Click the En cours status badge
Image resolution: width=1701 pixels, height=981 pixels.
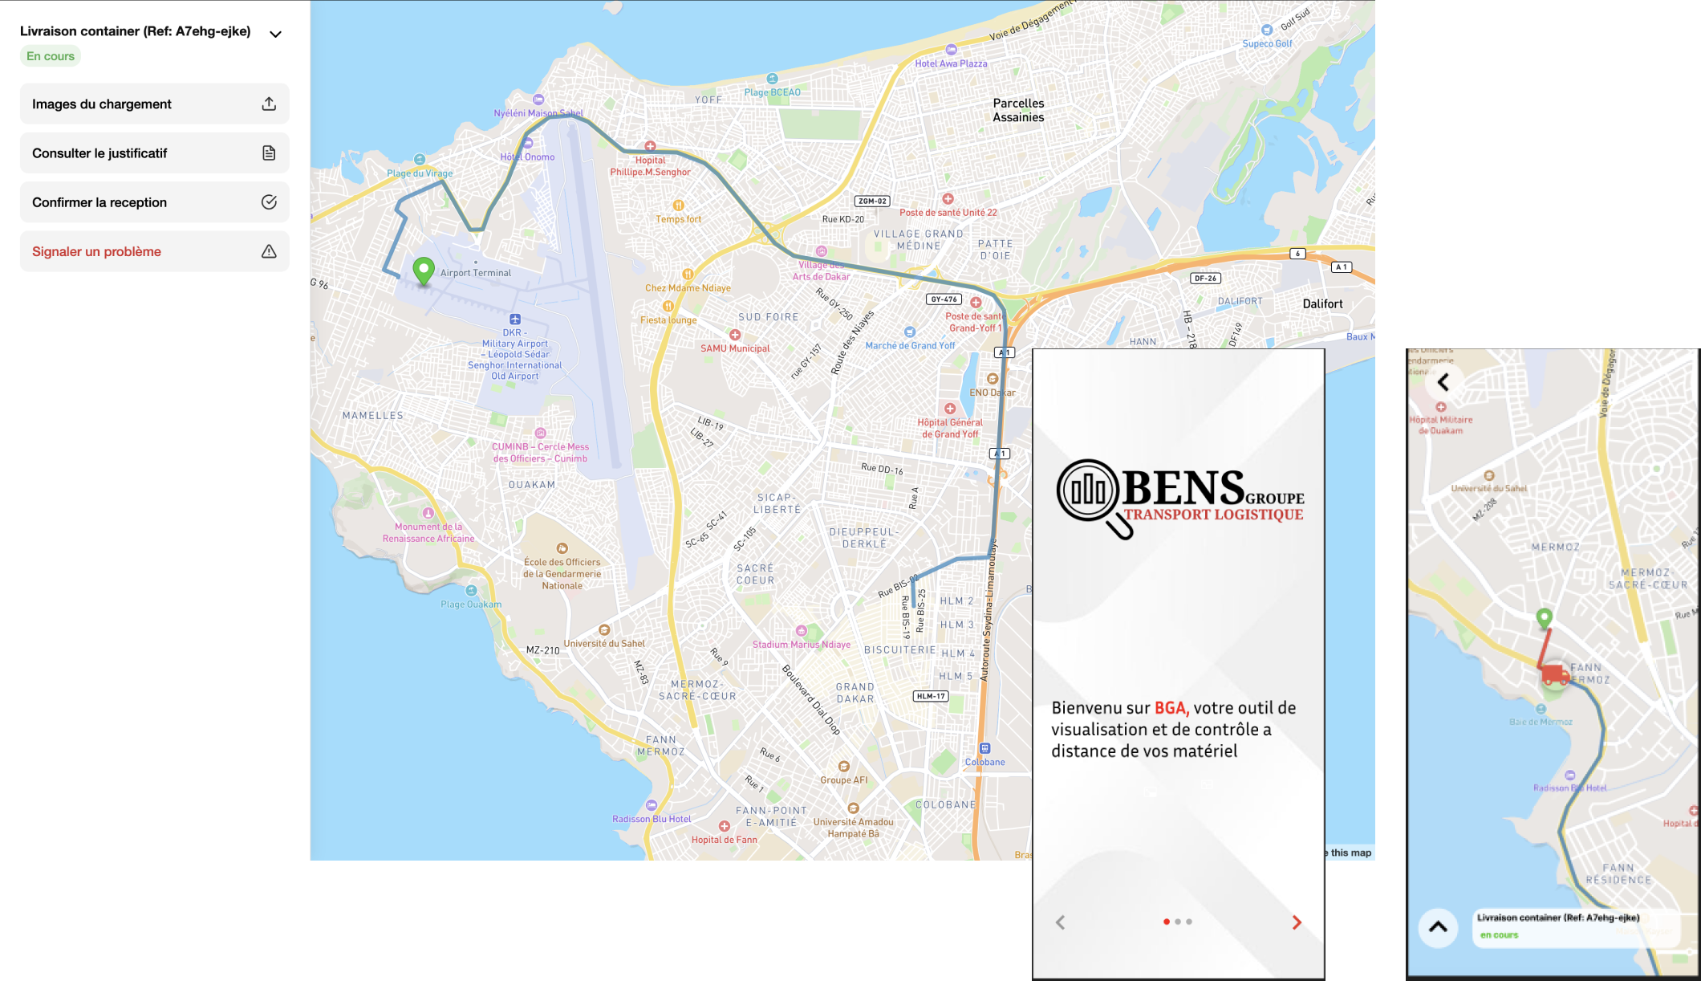(x=51, y=56)
